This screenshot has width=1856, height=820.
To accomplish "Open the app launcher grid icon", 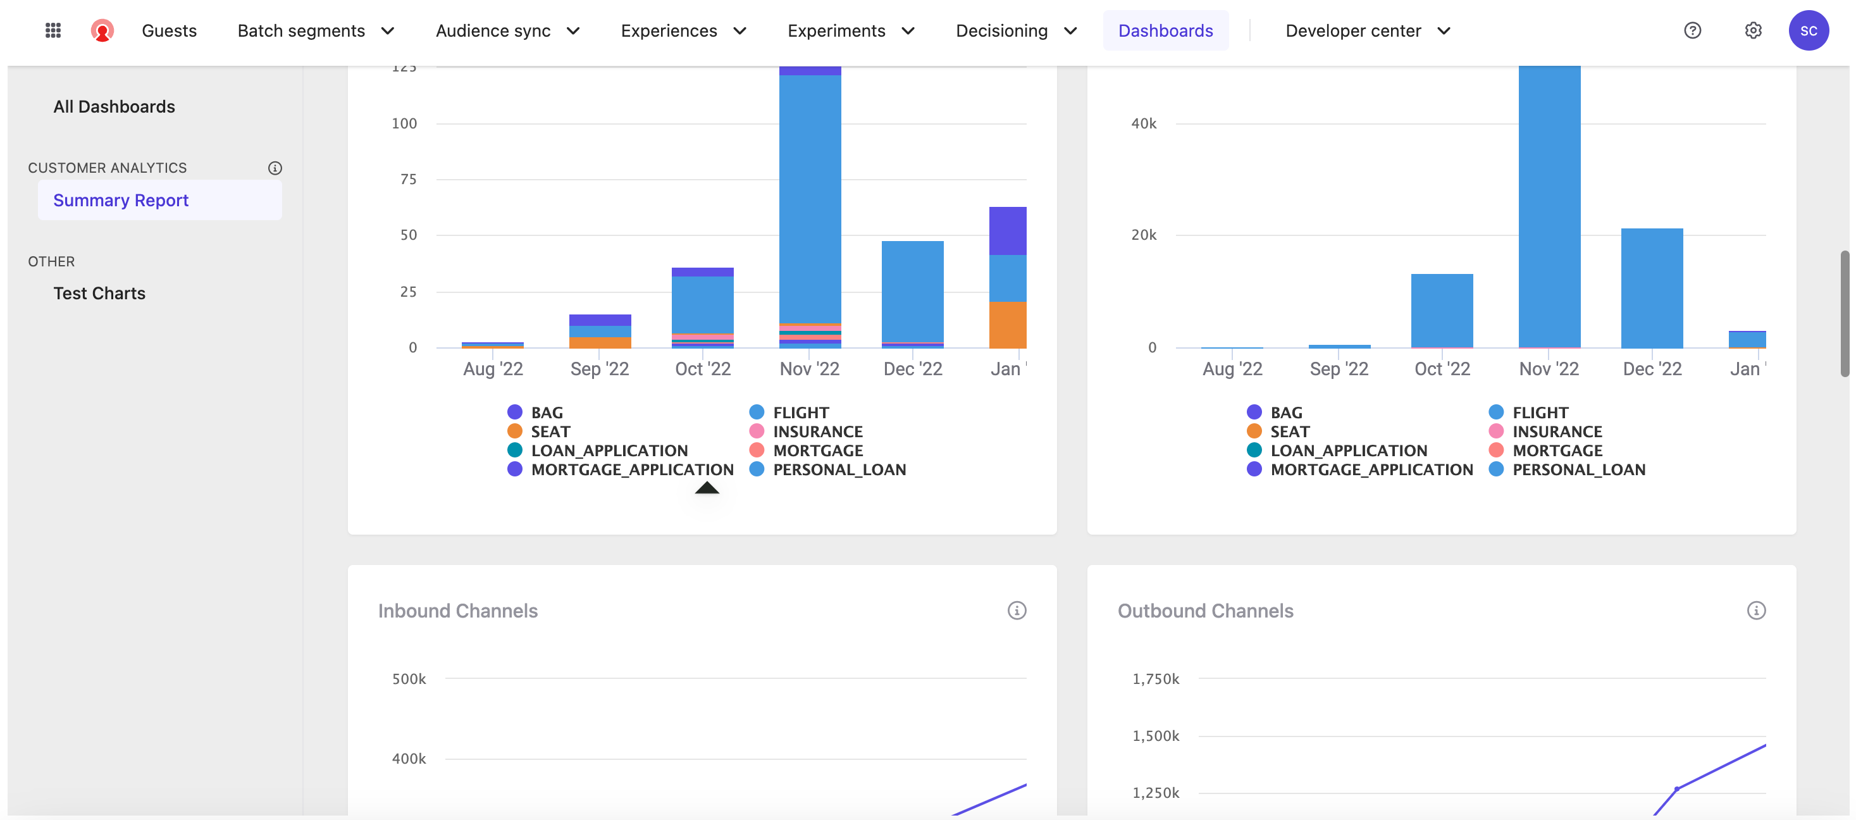I will 53,30.
